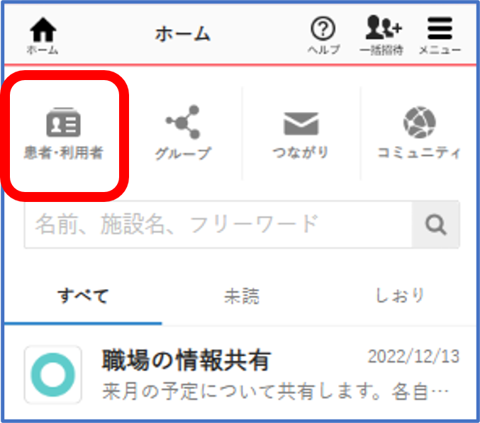Select the すべて tab
Image resolution: width=480 pixels, height=423 pixels.
[x=83, y=295]
